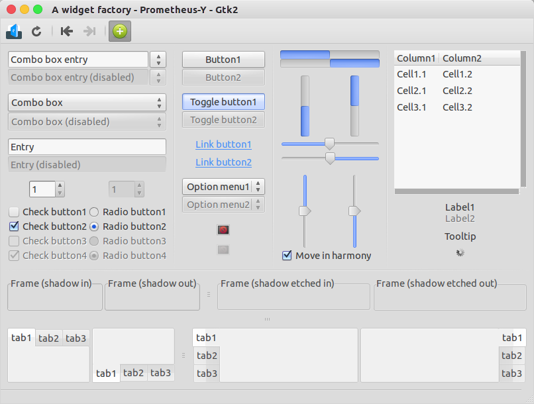Enable Check button1
This screenshot has width=534, height=404.
14,212
